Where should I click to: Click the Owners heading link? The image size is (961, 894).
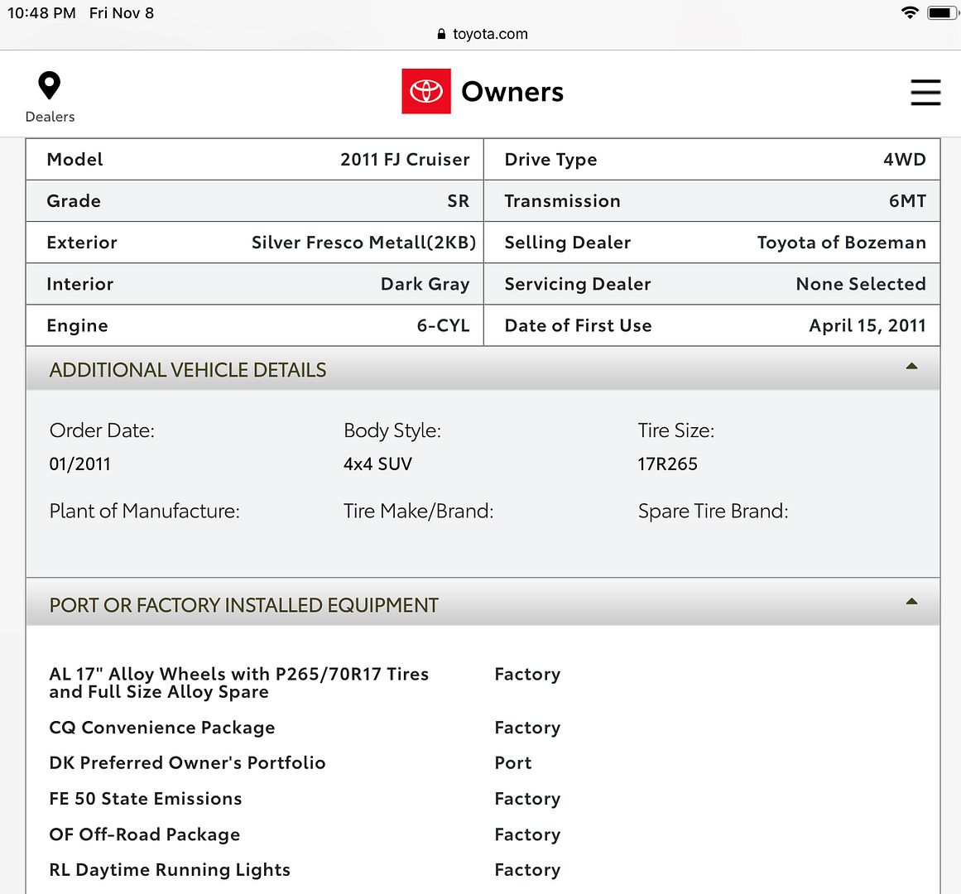[512, 92]
